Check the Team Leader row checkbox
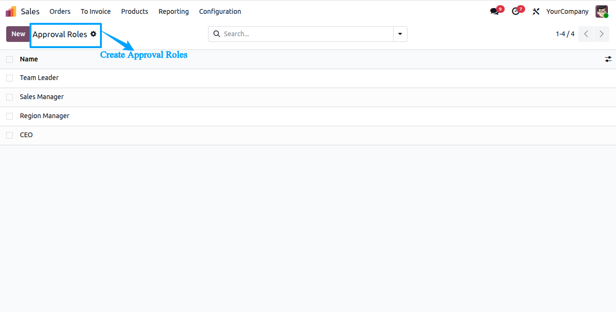Image resolution: width=616 pixels, height=312 pixels. pyautogui.click(x=10, y=78)
